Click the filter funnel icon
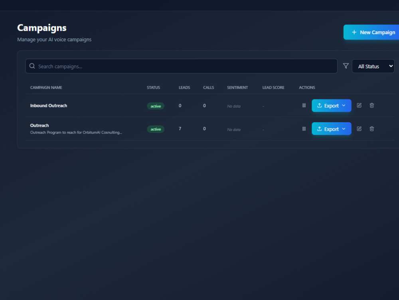 click(x=346, y=66)
